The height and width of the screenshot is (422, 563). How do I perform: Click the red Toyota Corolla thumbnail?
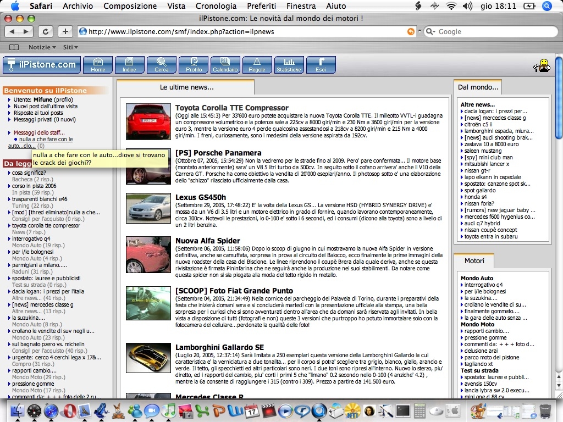pyautogui.click(x=148, y=121)
